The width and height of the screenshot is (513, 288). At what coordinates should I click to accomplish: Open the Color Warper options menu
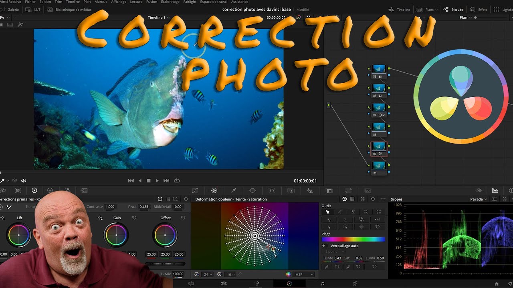pyautogui.click(x=383, y=199)
